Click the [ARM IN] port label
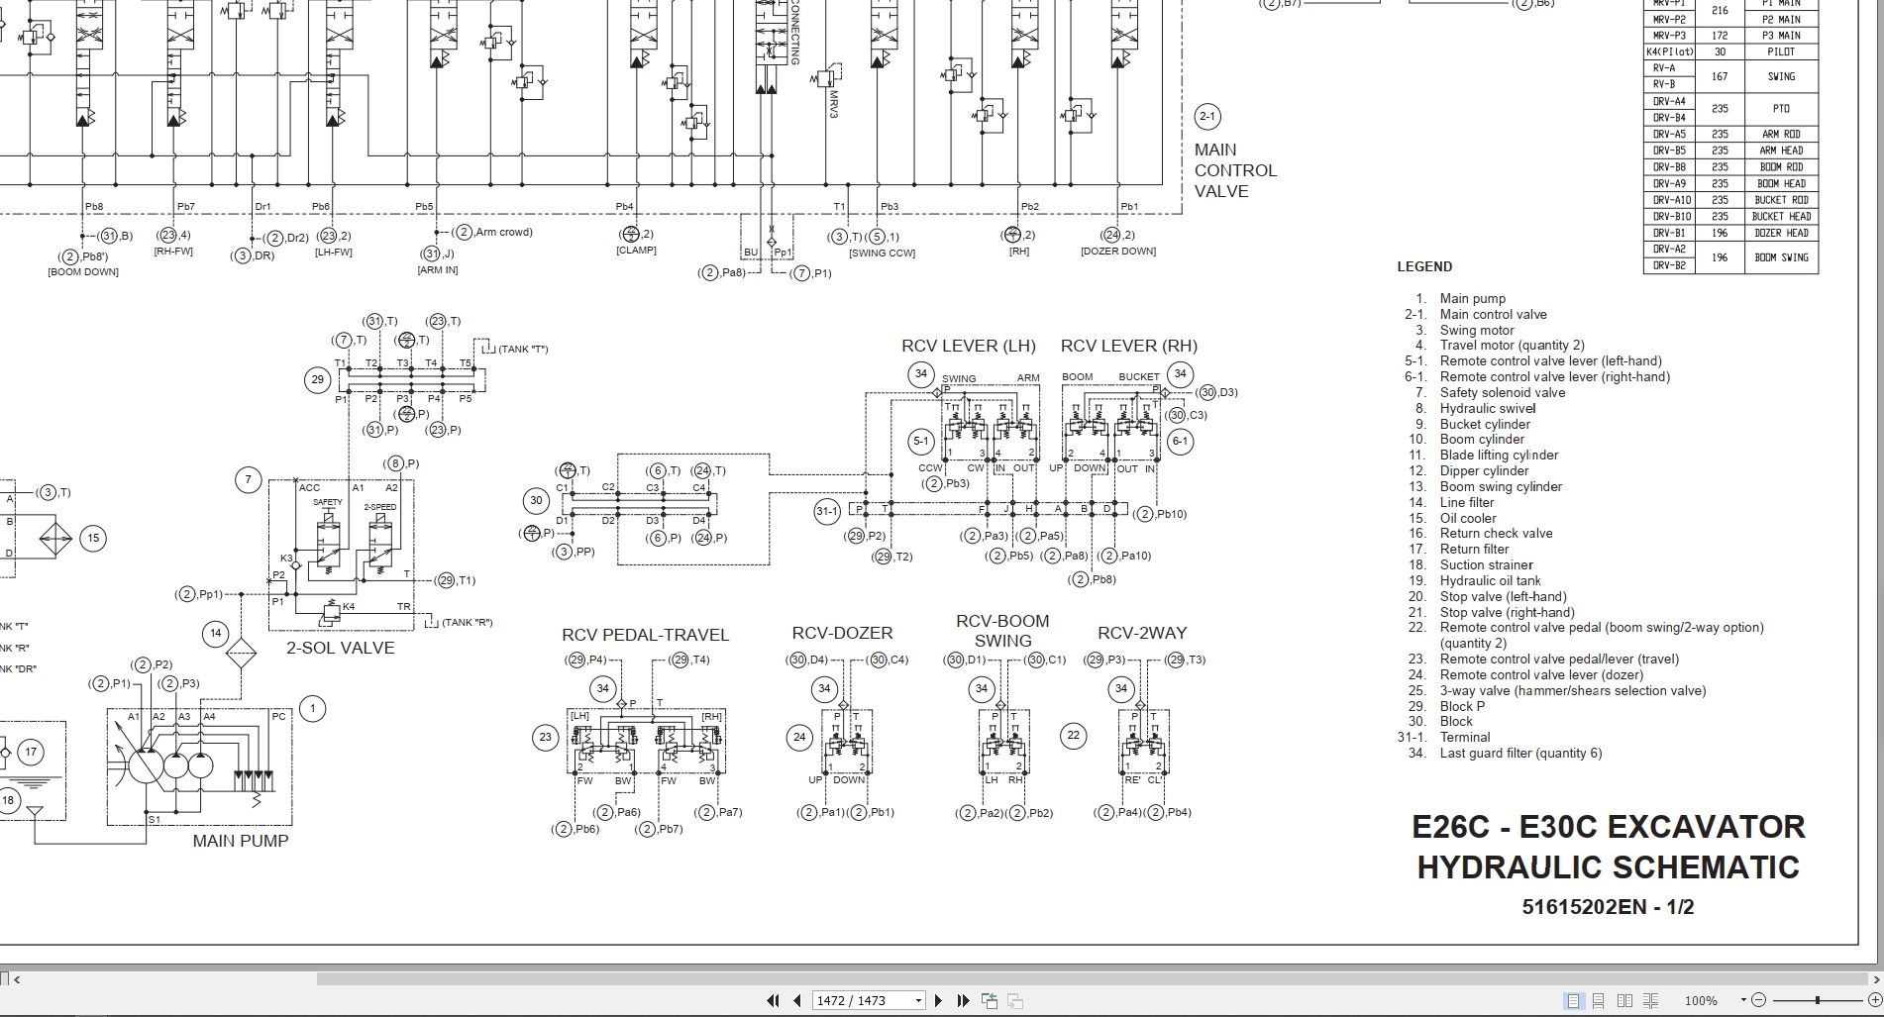Viewport: 1884px width, 1017px height. (438, 269)
